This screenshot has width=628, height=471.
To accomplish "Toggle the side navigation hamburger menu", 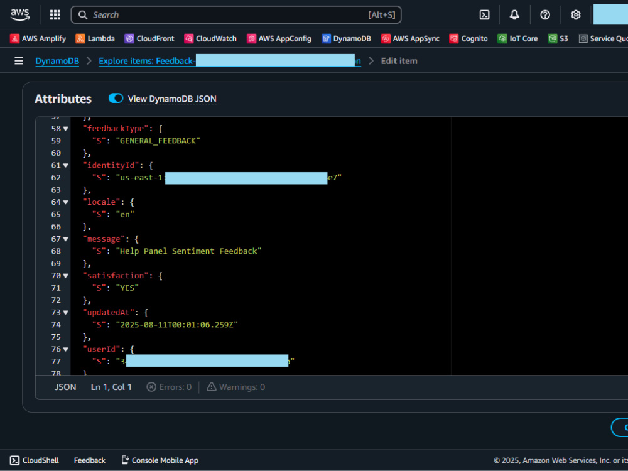I will [19, 61].
